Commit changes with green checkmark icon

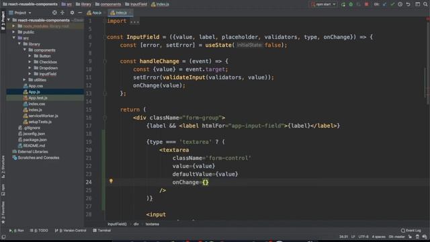392,5
